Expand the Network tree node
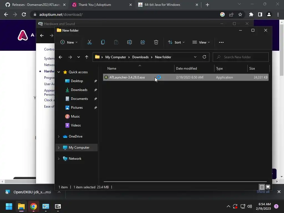The height and width of the screenshot is (213, 284). click(x=59, y=159)
